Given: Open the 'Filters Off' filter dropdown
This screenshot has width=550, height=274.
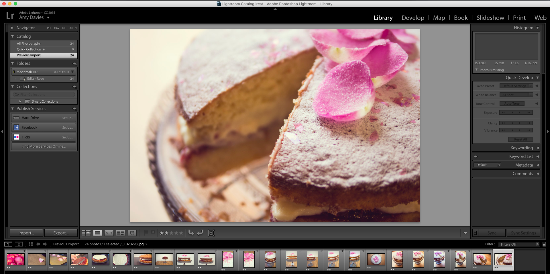Looking at the screenshot, I should pyautogui.click(x=518, y=244).
